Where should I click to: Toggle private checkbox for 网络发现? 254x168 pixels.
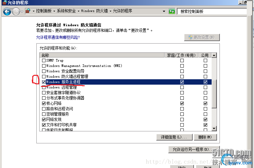click(x=182, y=119)
